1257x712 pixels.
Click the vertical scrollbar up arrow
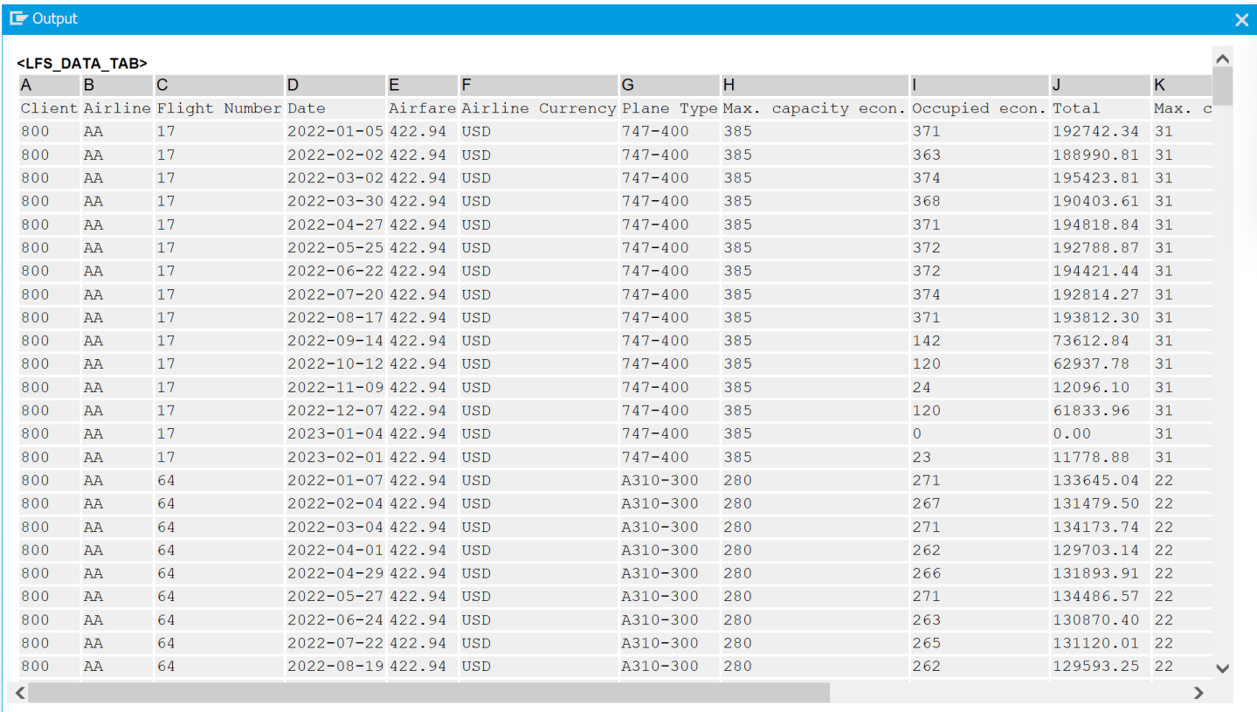pyautogui.click(x=1223, y=59)
